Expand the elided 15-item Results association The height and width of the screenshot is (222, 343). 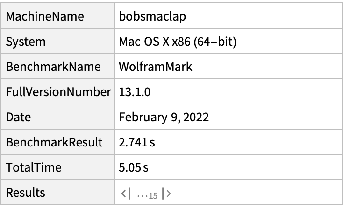click(147, 194)
